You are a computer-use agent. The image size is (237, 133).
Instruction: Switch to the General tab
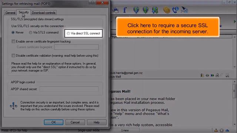coord(10,13)
